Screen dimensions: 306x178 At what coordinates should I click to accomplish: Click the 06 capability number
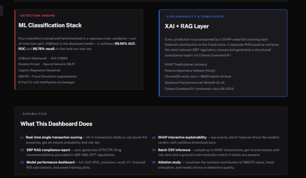[154, 162]
